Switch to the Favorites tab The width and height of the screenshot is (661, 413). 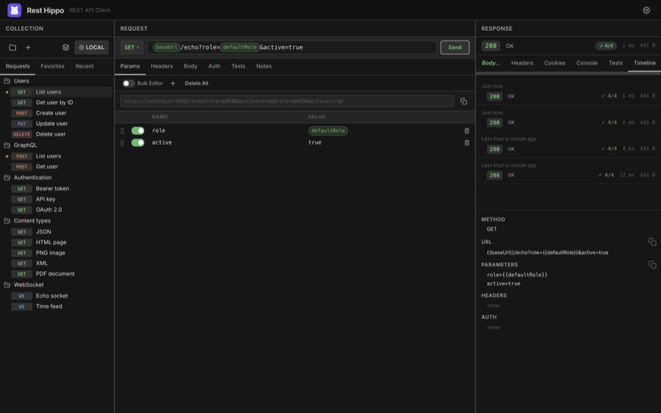pos(53,66)
